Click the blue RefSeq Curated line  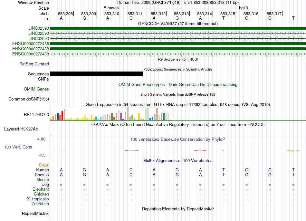point(178,64)
